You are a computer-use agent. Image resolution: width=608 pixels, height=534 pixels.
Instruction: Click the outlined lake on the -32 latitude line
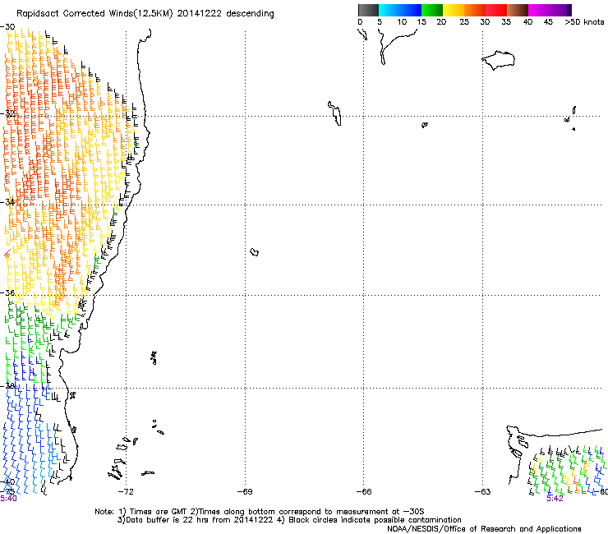tap(335, 113)
